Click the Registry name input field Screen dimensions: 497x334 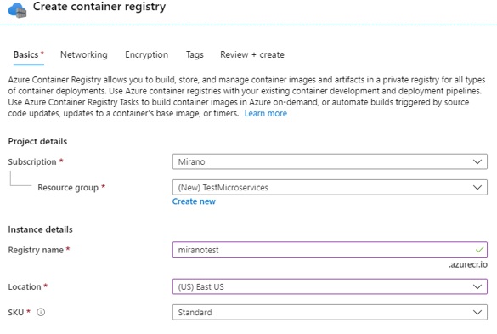(x=330, y=250)
